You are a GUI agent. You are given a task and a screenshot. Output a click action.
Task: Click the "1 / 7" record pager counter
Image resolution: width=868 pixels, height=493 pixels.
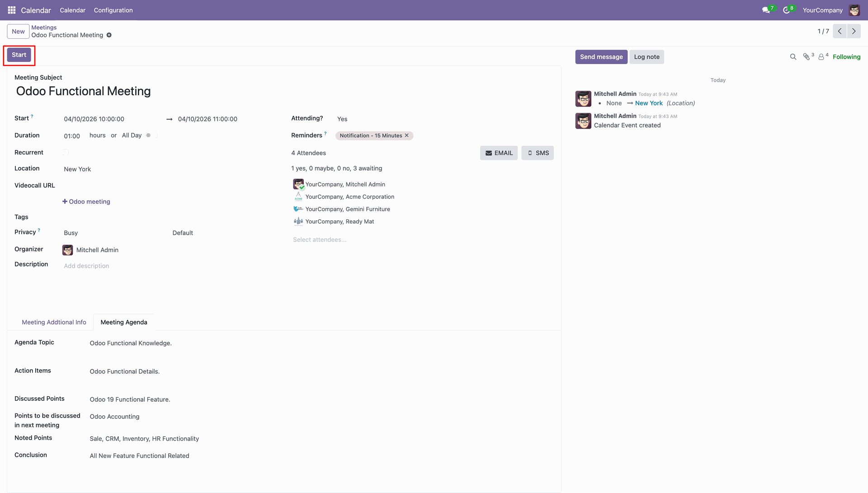(x=823, y=31)
